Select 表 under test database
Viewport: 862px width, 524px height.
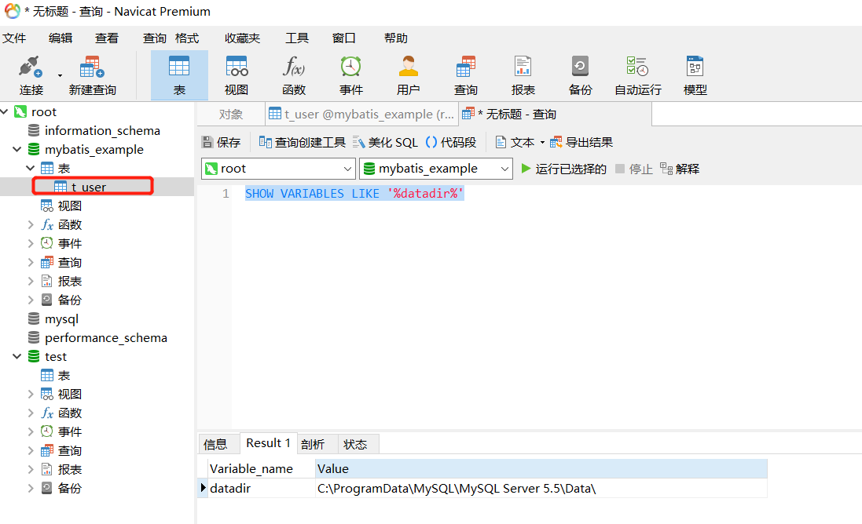(64, 375)
